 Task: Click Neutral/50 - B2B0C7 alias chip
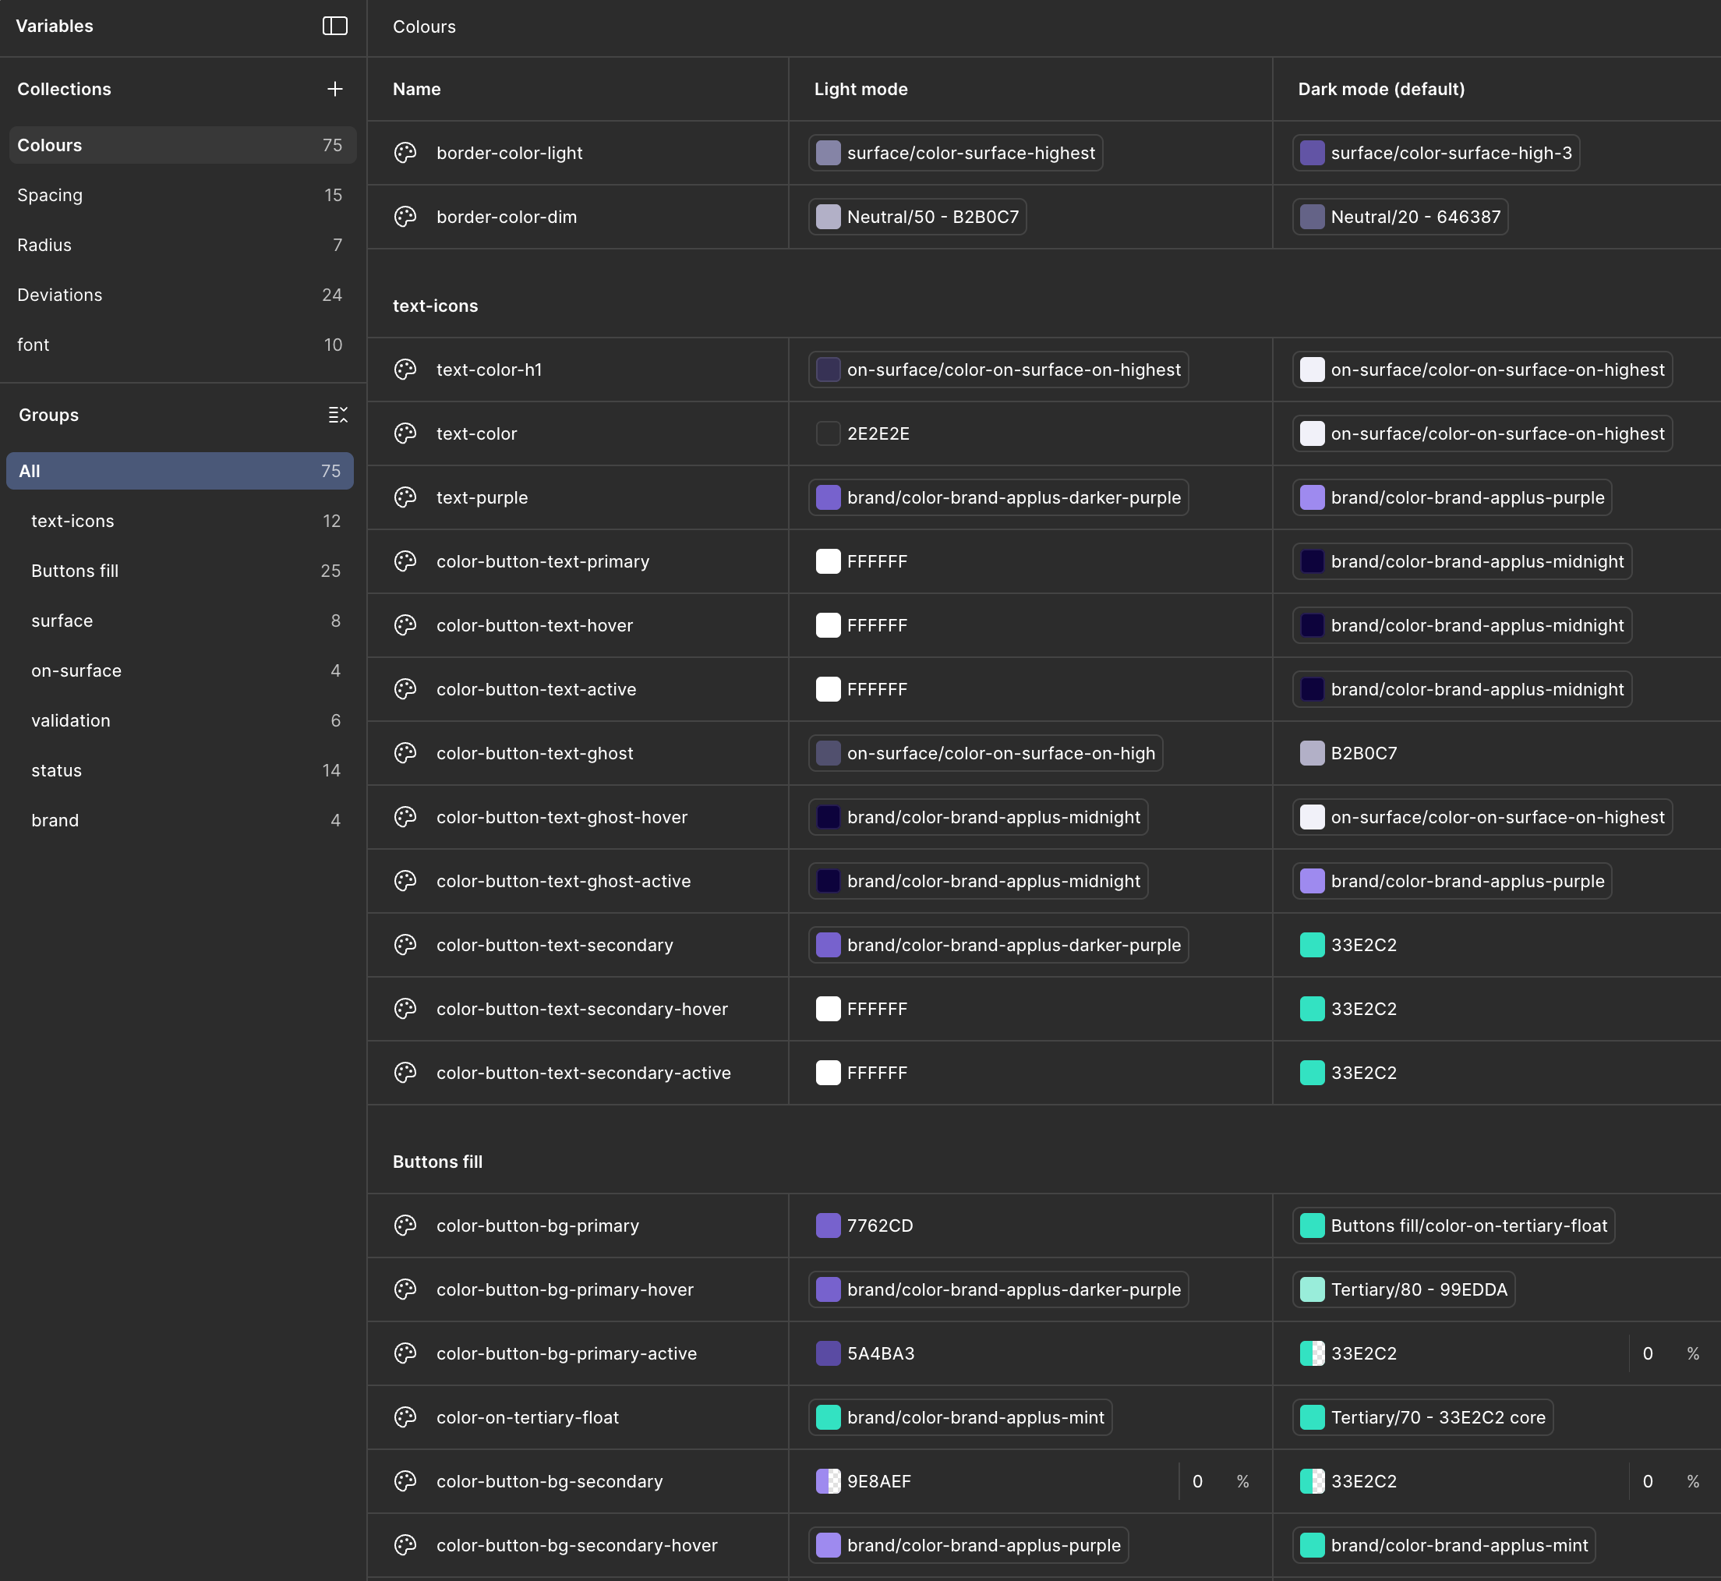tap(917, 218)
